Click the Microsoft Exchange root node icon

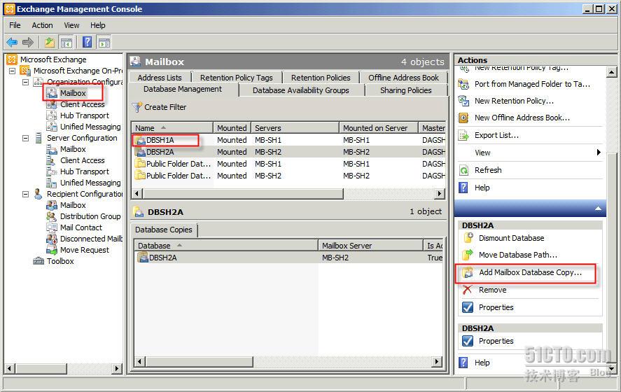point(13,59)
